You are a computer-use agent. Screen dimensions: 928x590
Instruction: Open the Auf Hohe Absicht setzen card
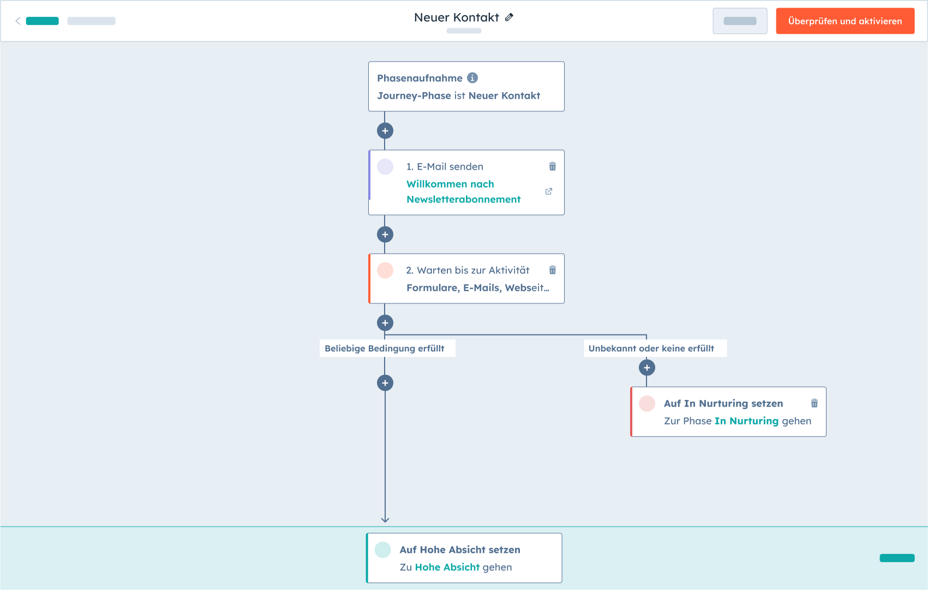click(464, 558)
